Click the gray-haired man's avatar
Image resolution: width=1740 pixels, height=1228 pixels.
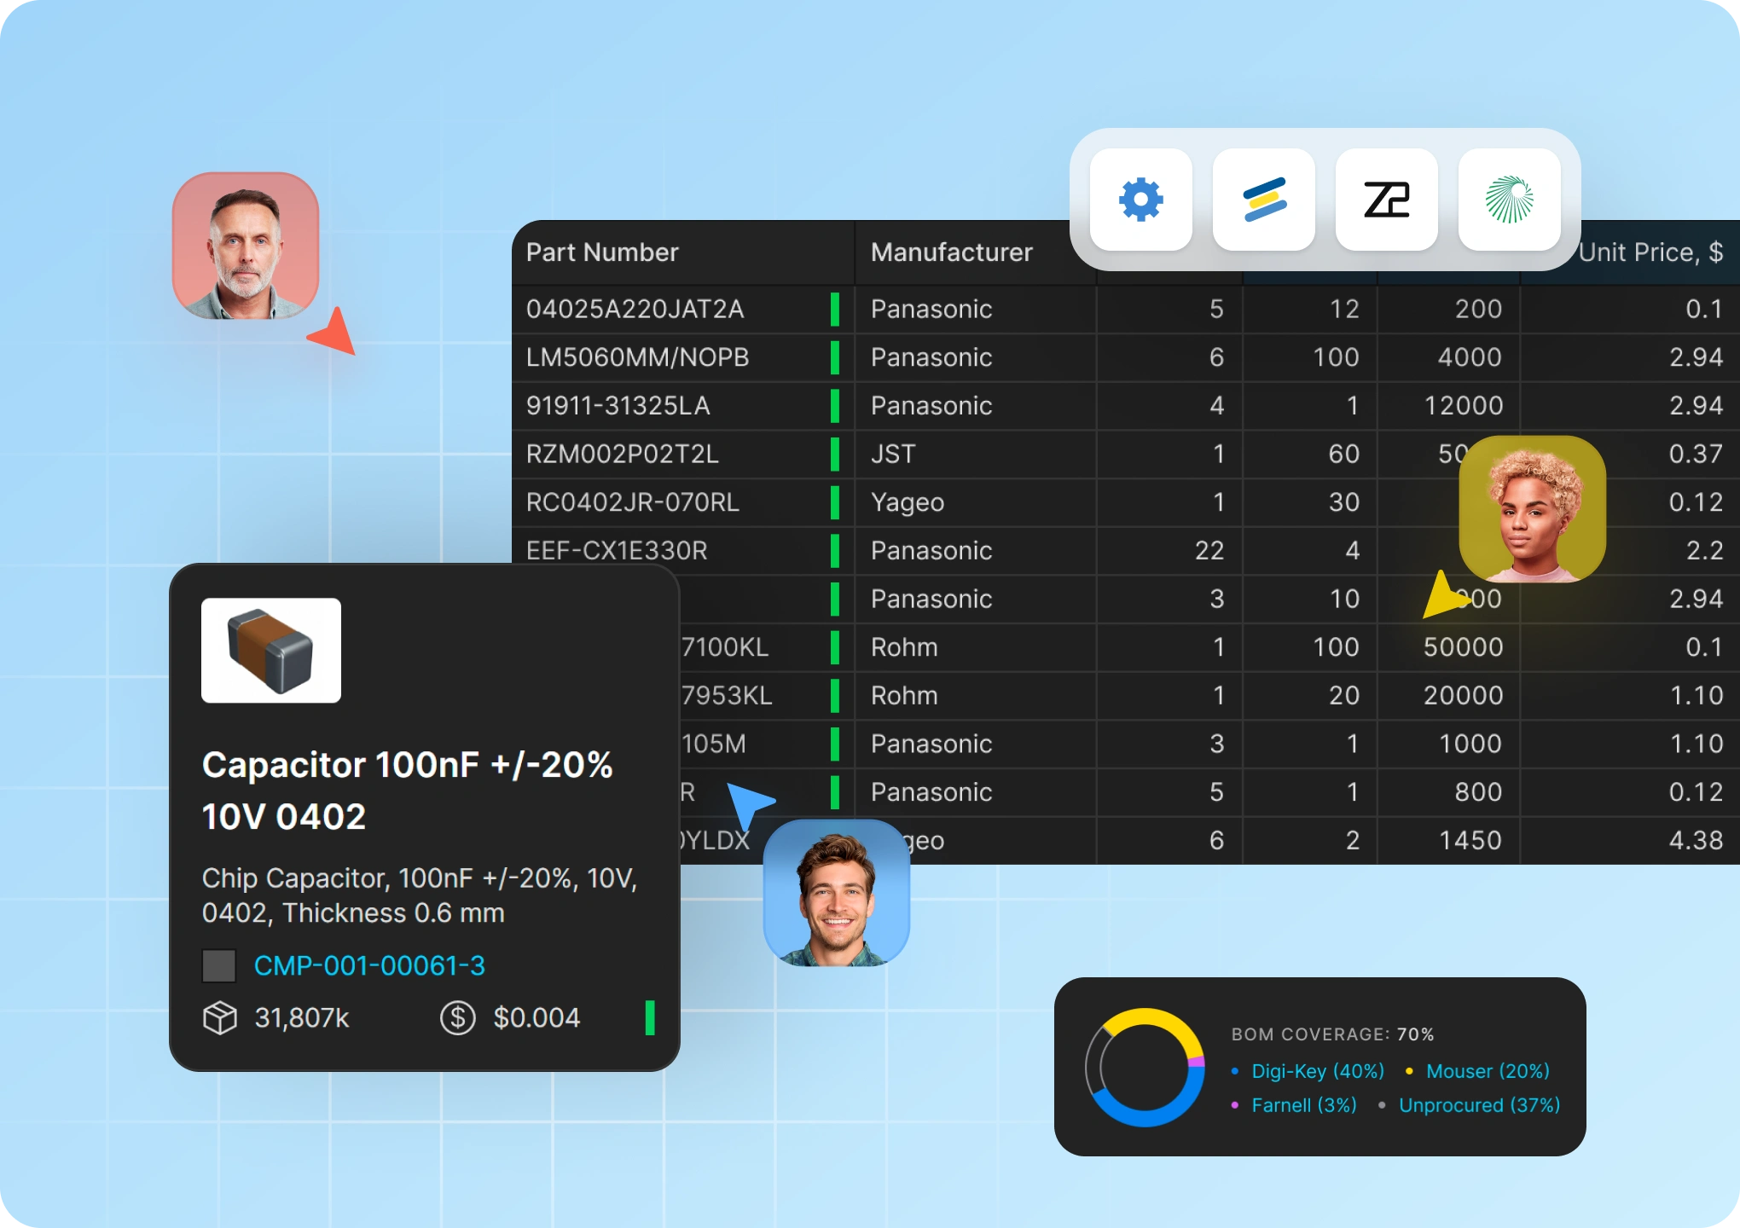246,246
